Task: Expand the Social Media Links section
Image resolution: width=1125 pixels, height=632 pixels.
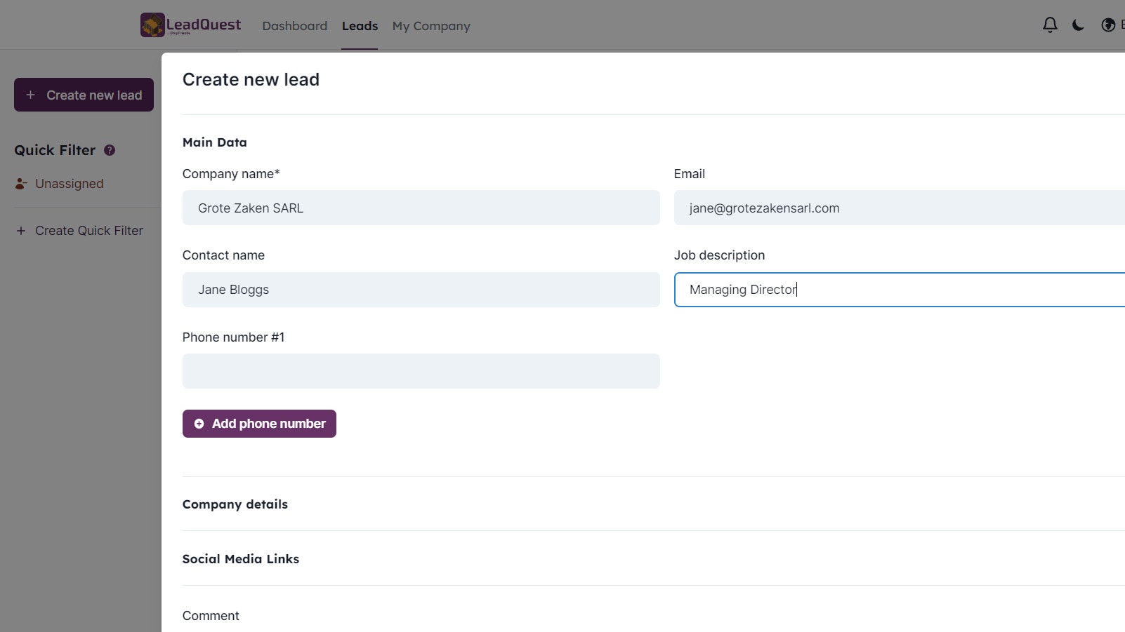Action: [241, 559]
